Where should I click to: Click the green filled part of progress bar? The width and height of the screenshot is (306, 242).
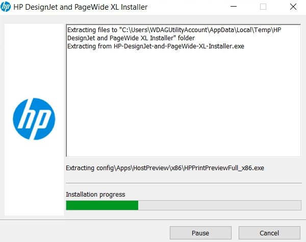click(102, 205)
